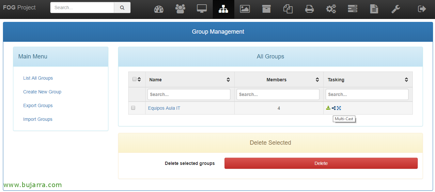This screenshot has height=192, width=435.
Task: Open the Storage archive box icon
Action: [266, 9]
